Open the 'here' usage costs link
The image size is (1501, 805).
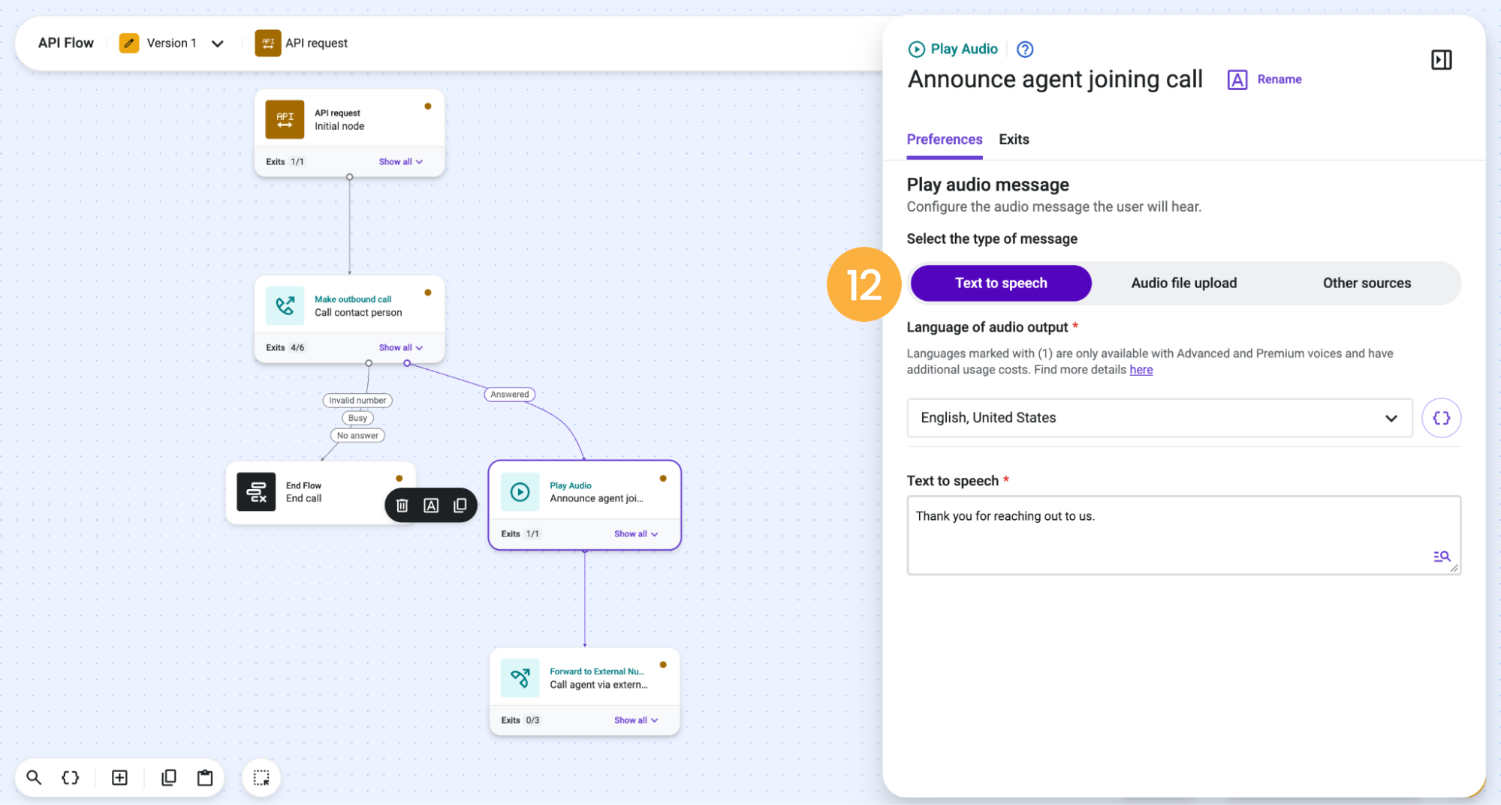pyautogui.click(x=1141, y=369)
